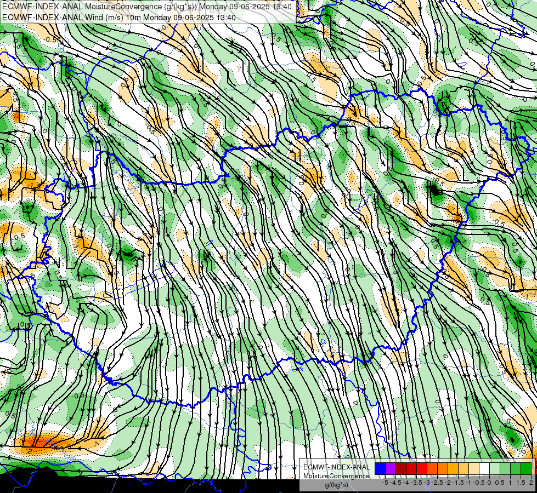Click the '-2' tick label under the colorbar
Image resolution: width=537 pixels, height=493 pixels.
click(x=448, y=483)
